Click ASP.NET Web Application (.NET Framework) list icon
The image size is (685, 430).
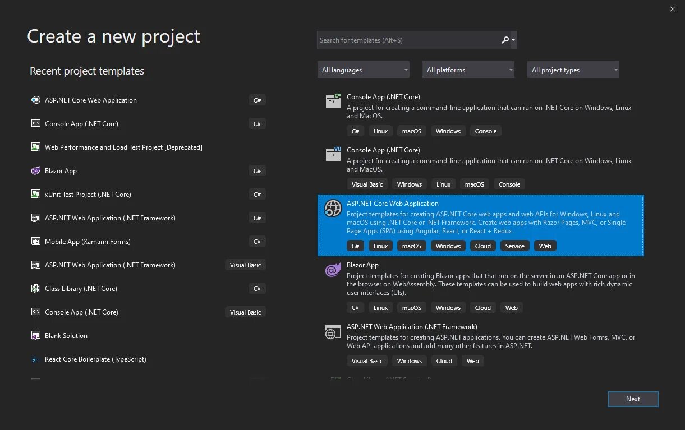click(333, 332)
